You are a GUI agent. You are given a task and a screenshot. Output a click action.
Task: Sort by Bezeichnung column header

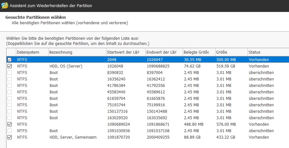(76, 52)
